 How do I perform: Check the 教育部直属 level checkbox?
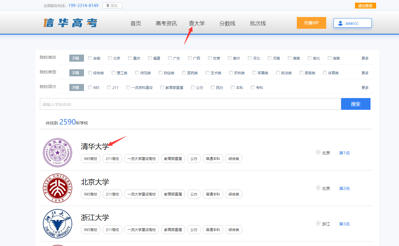coord(162,87)
